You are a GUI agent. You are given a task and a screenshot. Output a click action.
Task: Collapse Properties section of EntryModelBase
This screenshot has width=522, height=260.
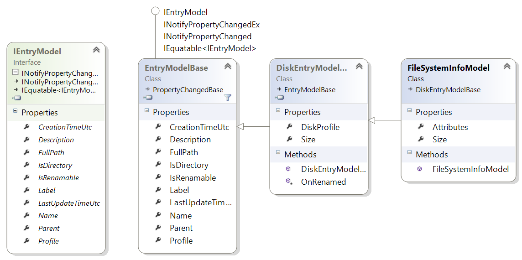coord(146,111)
